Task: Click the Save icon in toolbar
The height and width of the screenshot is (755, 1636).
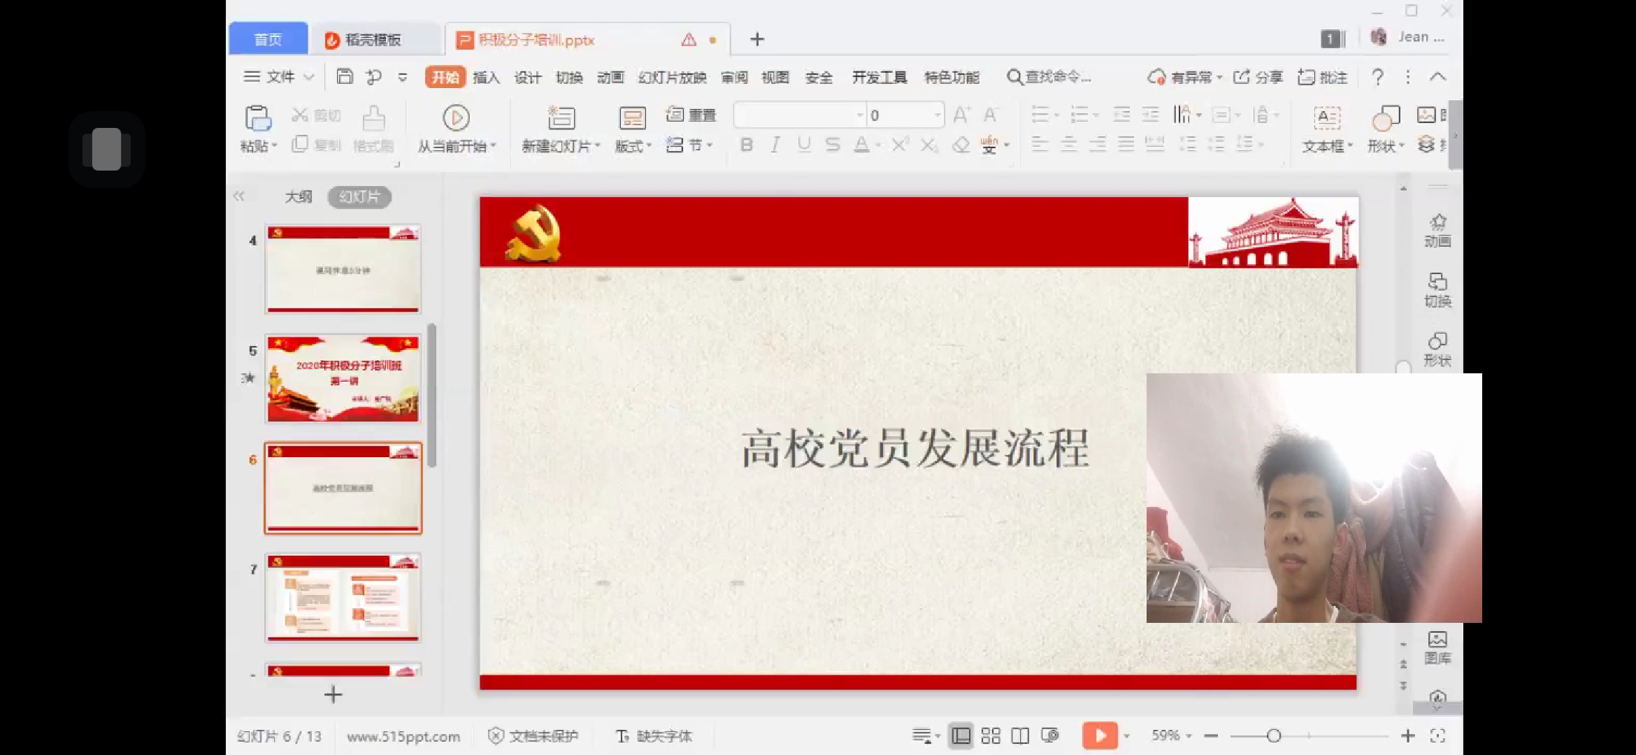Action: click(345, 77)
